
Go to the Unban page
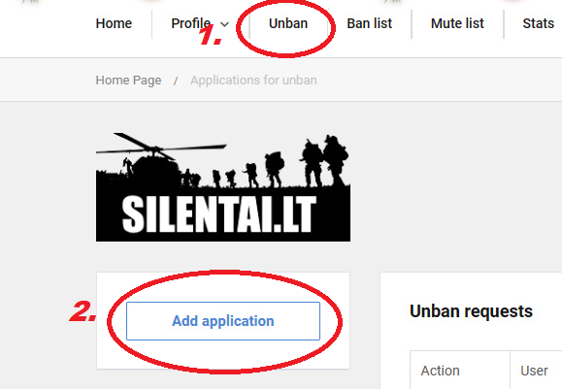[288, 23]
